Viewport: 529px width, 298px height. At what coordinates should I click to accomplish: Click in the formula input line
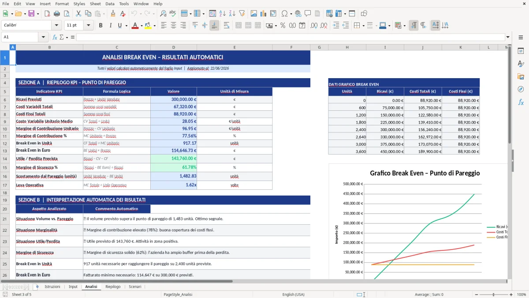coord(290,37)
